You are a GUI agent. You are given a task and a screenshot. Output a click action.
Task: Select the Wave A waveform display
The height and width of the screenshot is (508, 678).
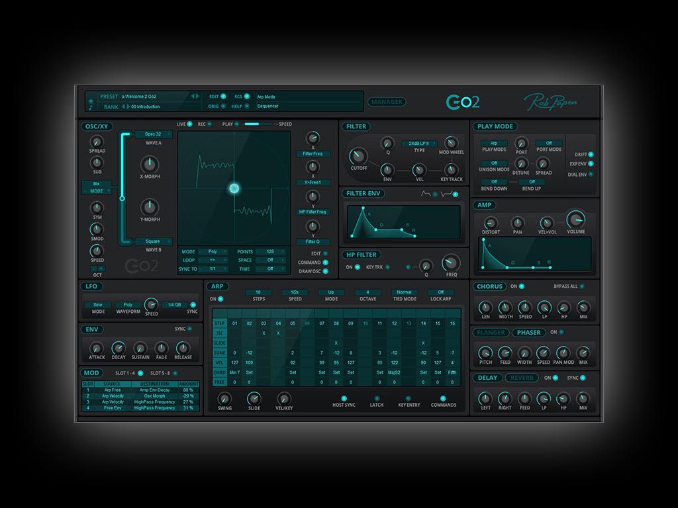click(152, 134)
